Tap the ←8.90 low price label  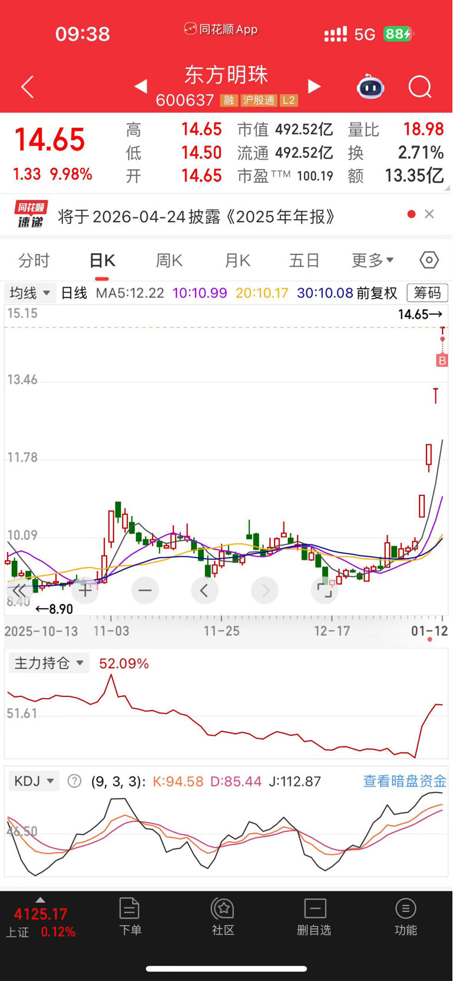[x=54, y=609]
